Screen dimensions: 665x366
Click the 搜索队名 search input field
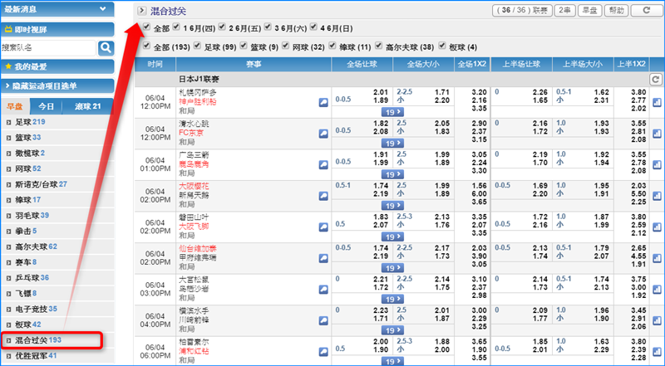(48, 47)
